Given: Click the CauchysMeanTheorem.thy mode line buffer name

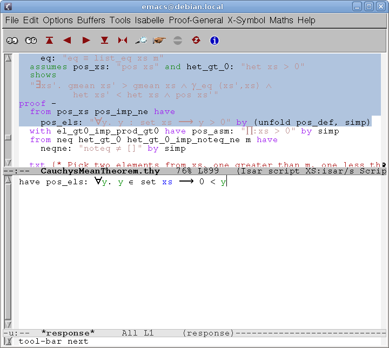Looking at the screenshot, I should tap(100, 171).
